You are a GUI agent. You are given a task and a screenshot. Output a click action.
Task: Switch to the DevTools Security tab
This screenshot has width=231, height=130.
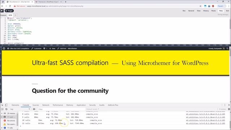92,105
